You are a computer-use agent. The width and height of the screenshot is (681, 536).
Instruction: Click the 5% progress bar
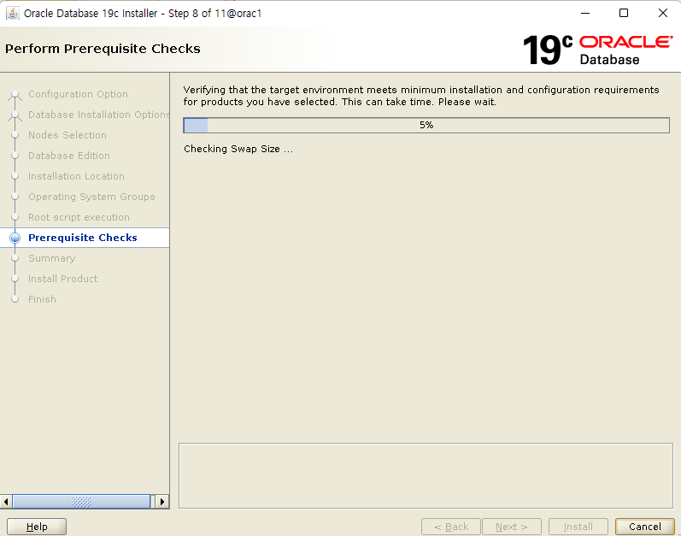click(x=426, y=125)
